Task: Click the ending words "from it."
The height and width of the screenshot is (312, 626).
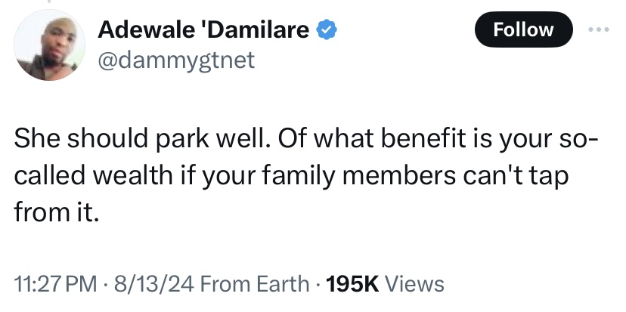Action: [x=56, y=211]
